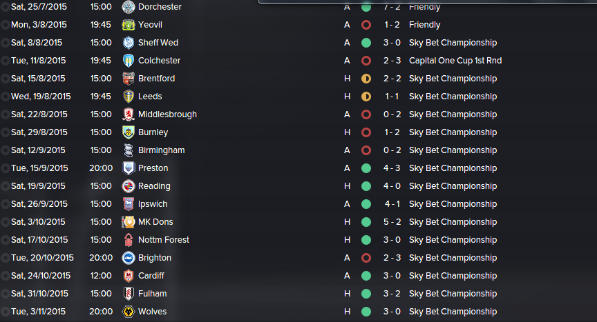Select the row radio for Tue, 20/10/2015
The height and width of the screenshot is (322, 597).
click(5, 258)
